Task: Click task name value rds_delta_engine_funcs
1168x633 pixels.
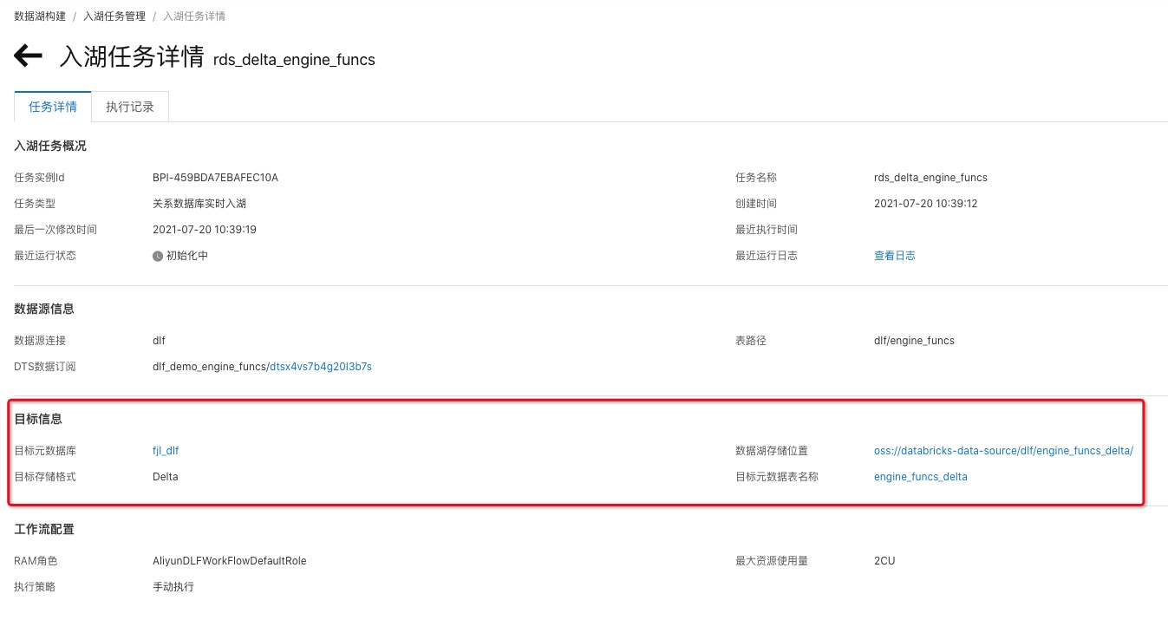Action: 930,178
